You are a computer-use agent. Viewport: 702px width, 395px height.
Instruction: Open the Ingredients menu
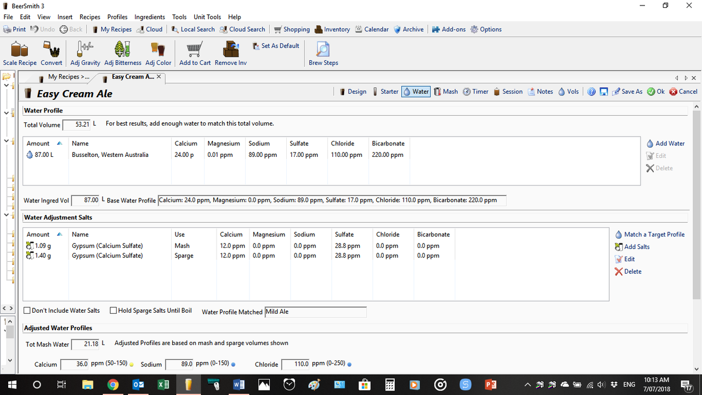click(x=150, y=17)
